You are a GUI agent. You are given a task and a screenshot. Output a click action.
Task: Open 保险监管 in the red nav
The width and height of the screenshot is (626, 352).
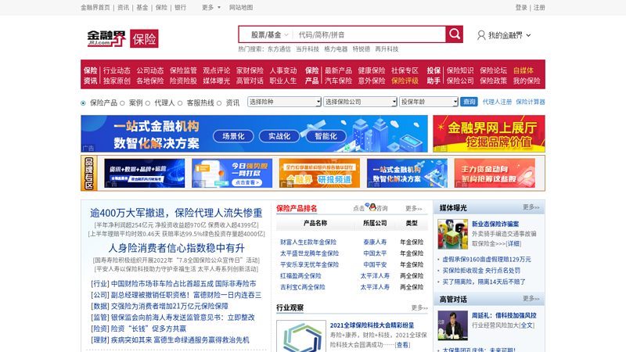click(183, 70)
